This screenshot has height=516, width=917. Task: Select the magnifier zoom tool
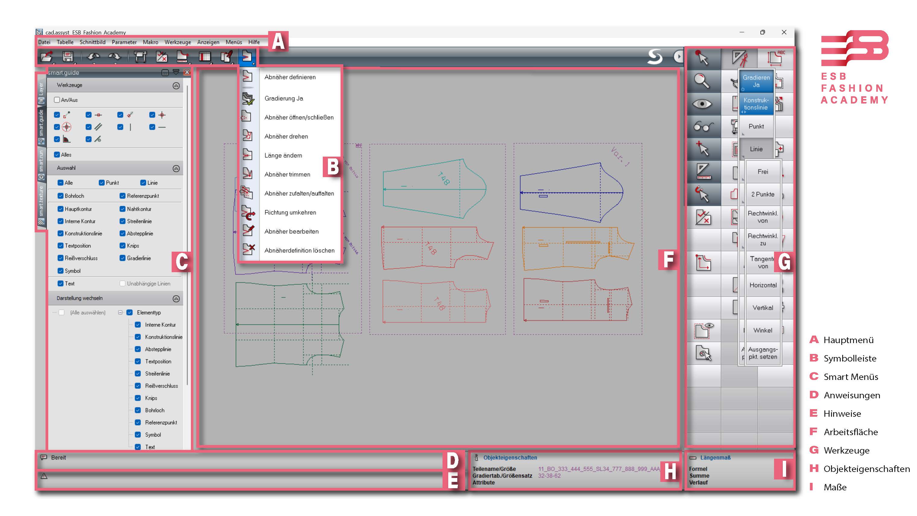click(x=702, y=81)
